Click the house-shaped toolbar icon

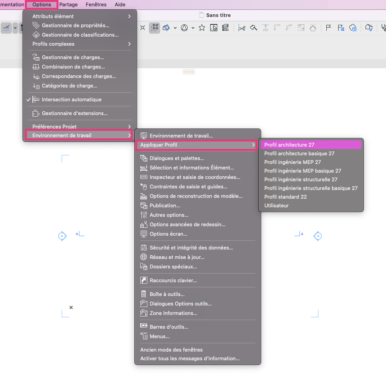point(313,28)
